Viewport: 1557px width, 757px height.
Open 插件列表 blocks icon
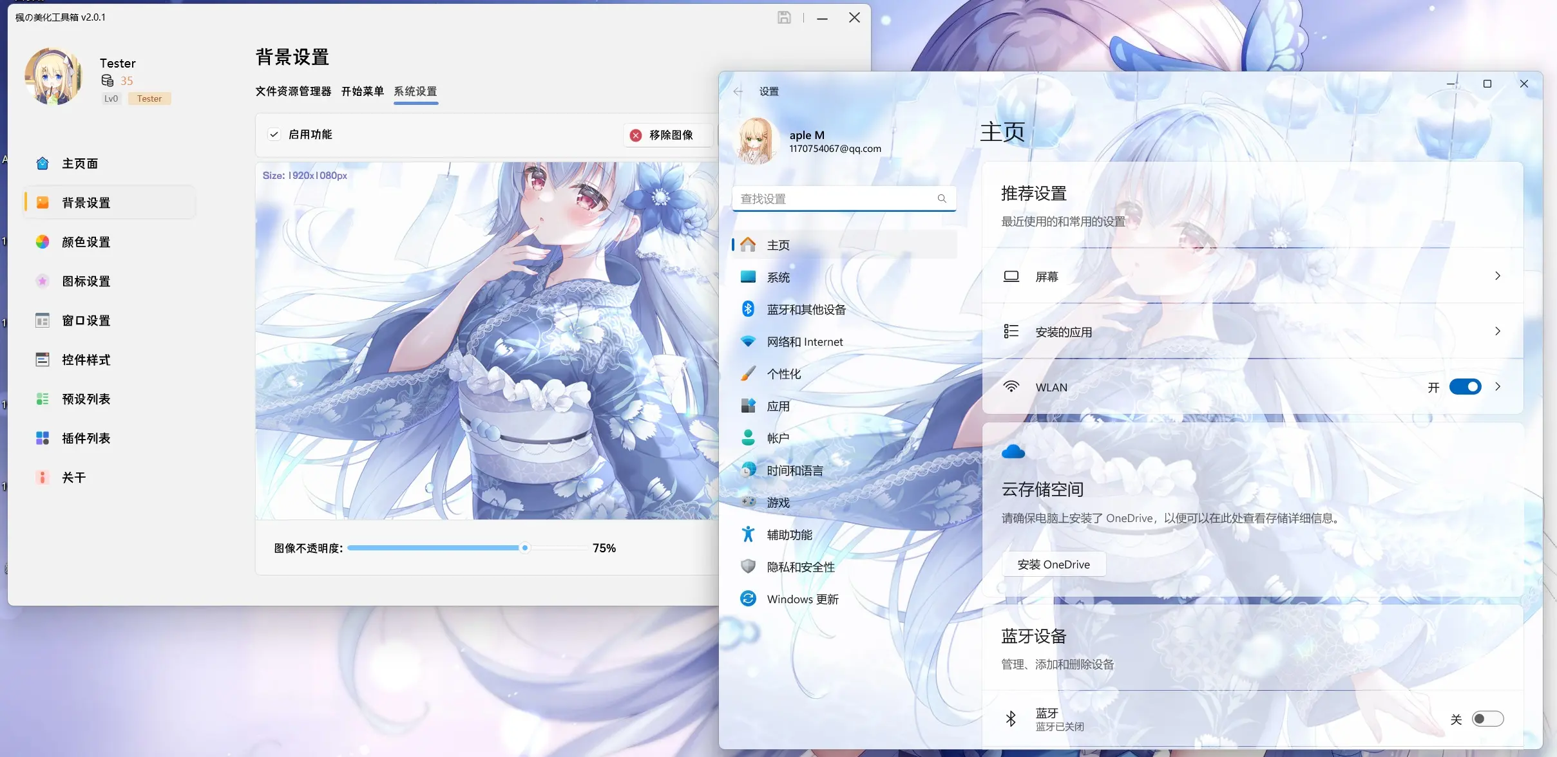pyautogui.click(x=43, y=438)
